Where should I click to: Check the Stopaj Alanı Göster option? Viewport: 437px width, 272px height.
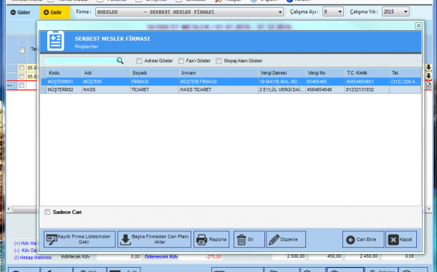click(x=218, y=61)
